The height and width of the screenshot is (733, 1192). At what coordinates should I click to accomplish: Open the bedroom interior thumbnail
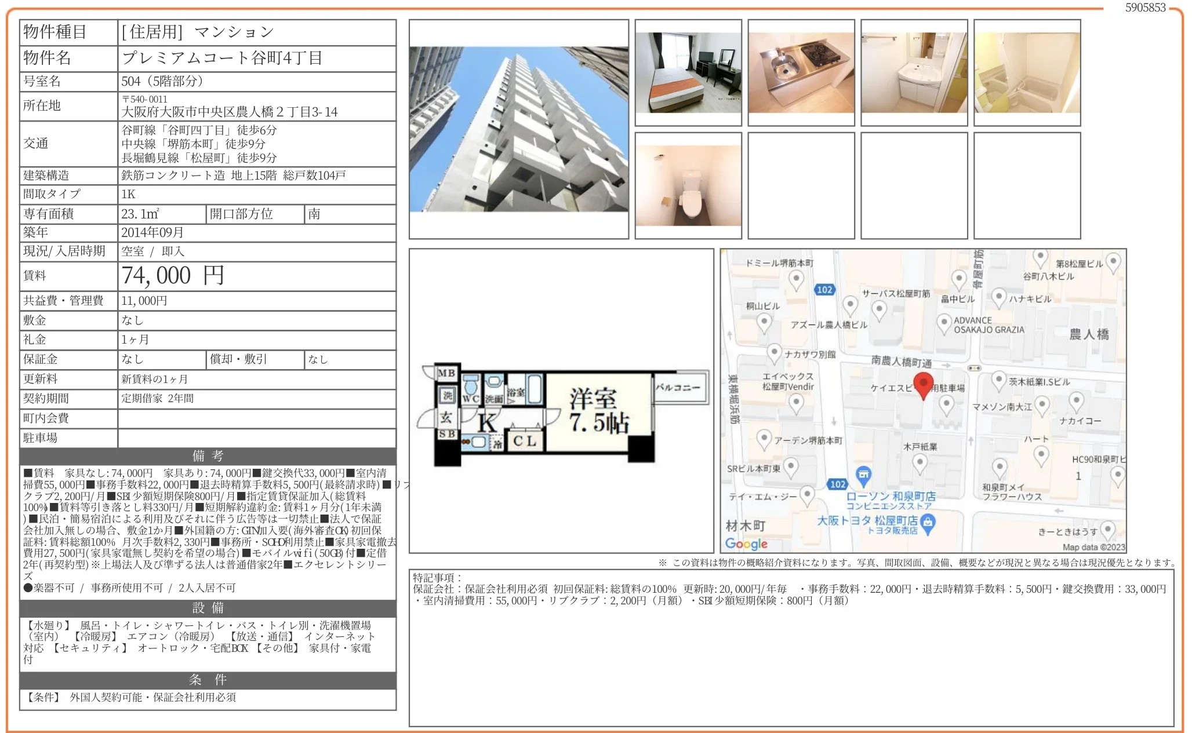(688, 72)
